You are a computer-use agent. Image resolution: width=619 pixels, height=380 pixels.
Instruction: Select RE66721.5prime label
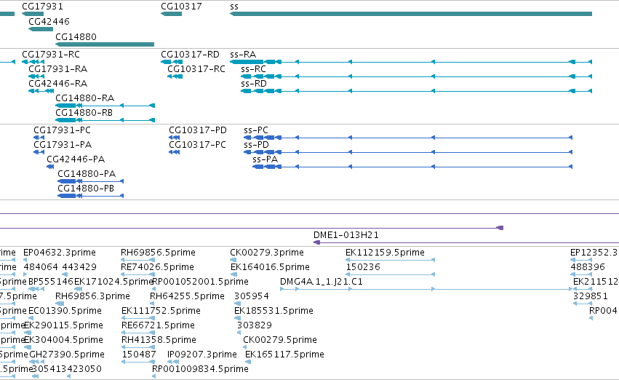coord(158,325)
